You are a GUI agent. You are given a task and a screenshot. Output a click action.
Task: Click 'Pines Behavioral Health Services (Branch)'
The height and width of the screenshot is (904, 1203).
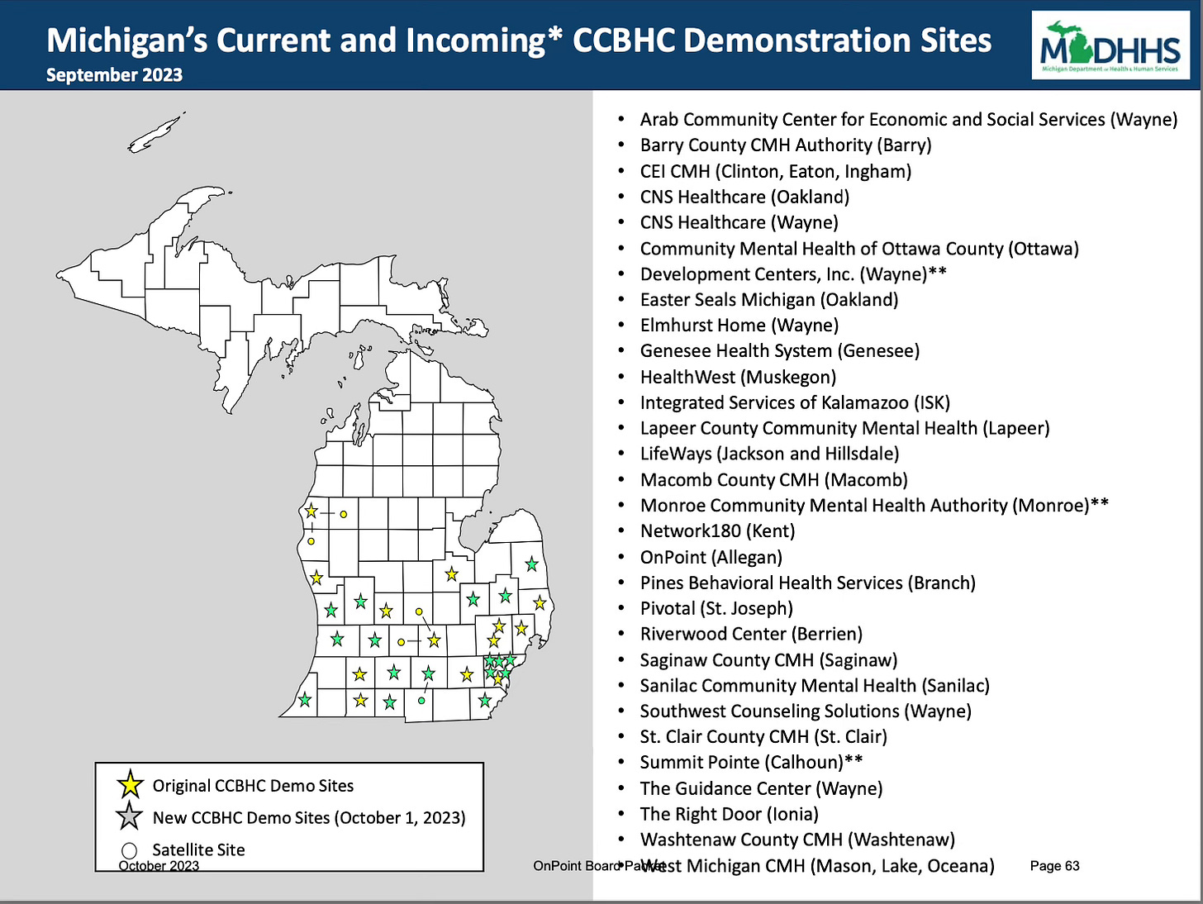[807, 583]
